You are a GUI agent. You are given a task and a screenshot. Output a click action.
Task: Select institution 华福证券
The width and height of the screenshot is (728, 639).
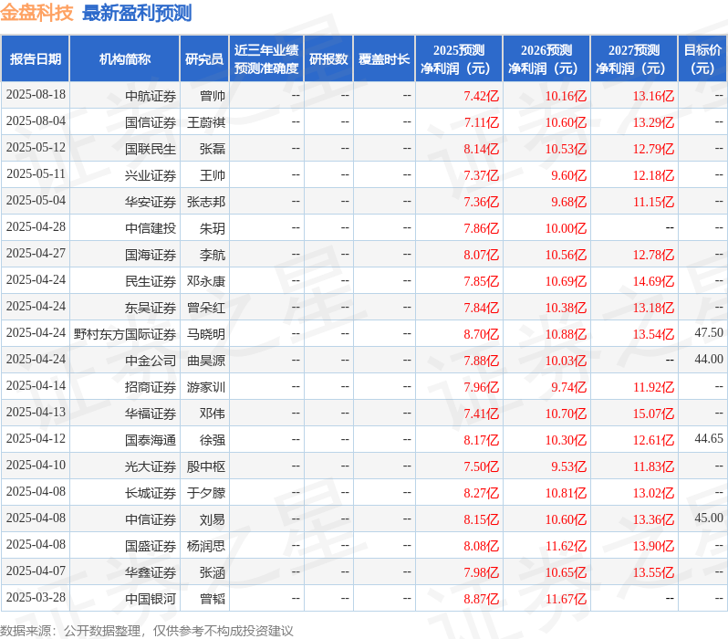[151, 414]
